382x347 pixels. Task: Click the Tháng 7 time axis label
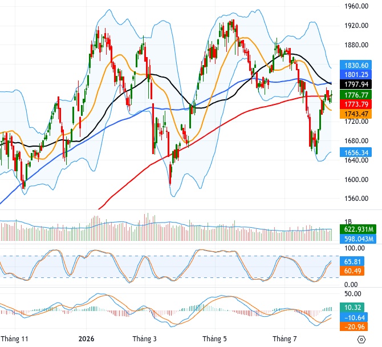click(285, 338)
